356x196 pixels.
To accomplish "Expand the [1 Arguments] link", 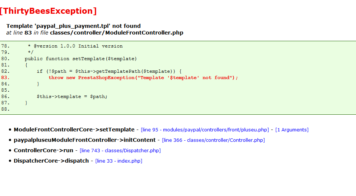I will 292,130.
